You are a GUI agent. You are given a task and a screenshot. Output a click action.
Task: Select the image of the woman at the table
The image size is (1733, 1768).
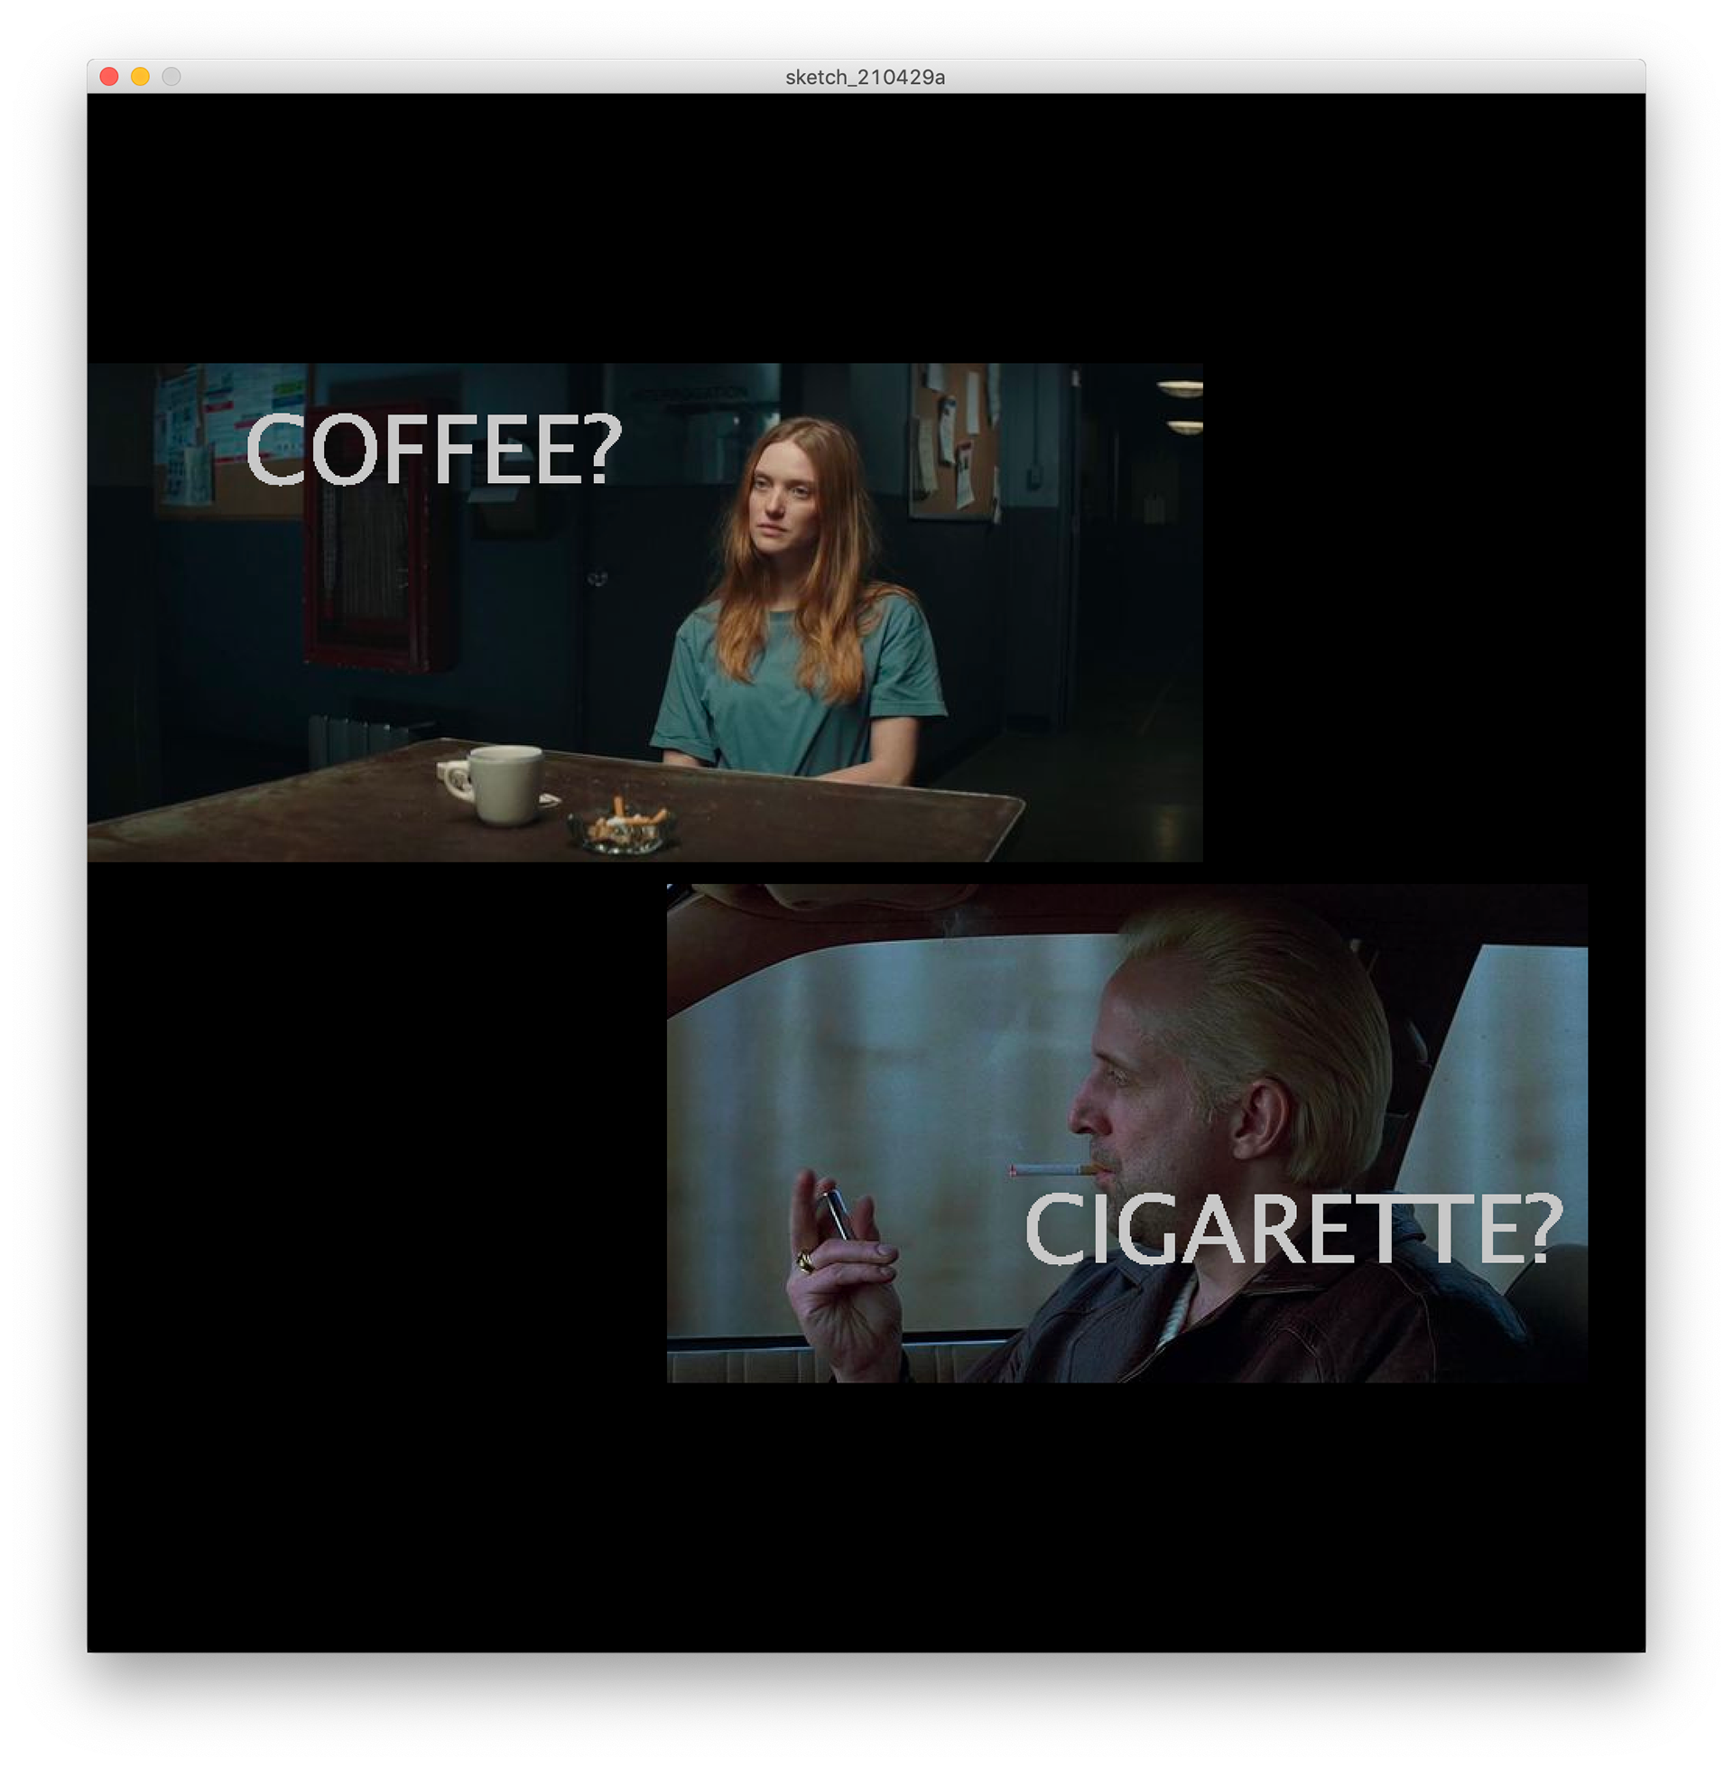click(644, 612)
